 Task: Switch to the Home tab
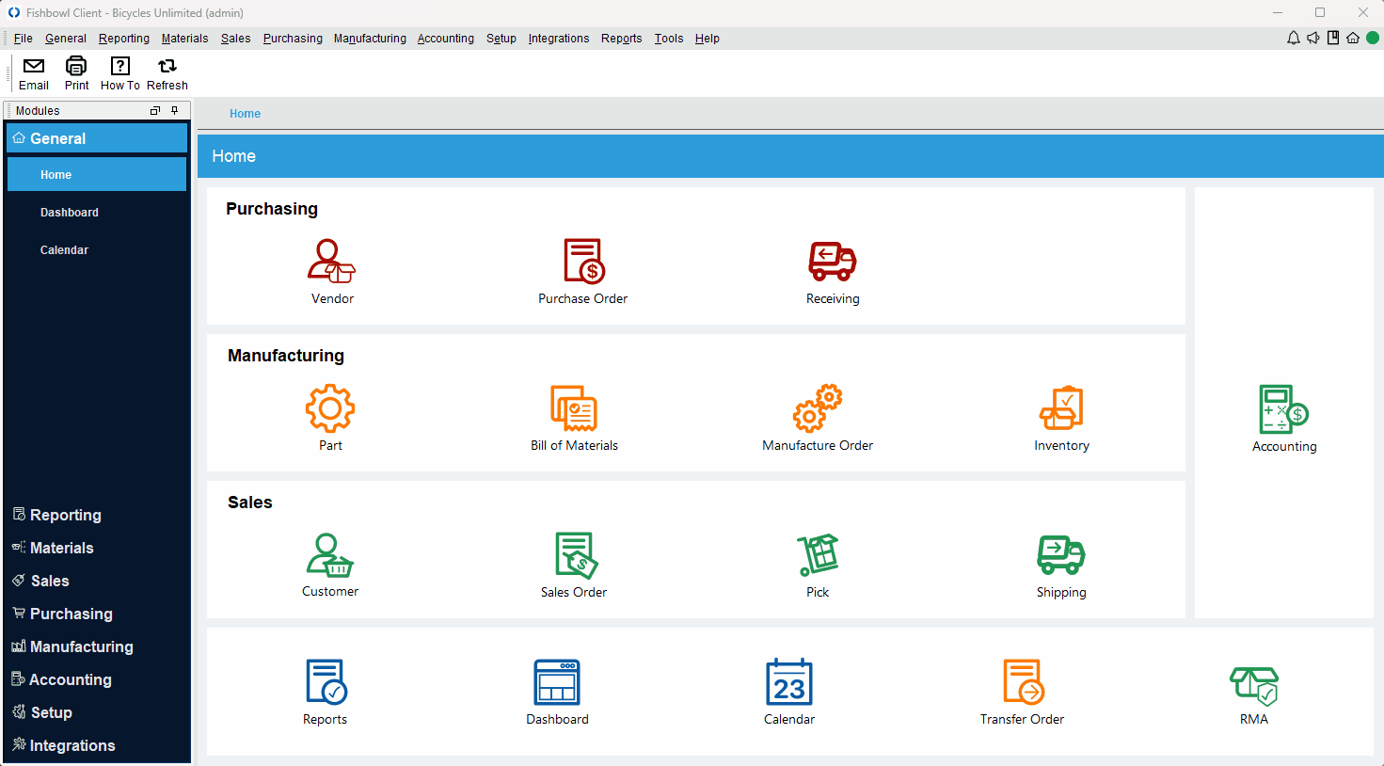pyautogui.click(x=246, y=114)
